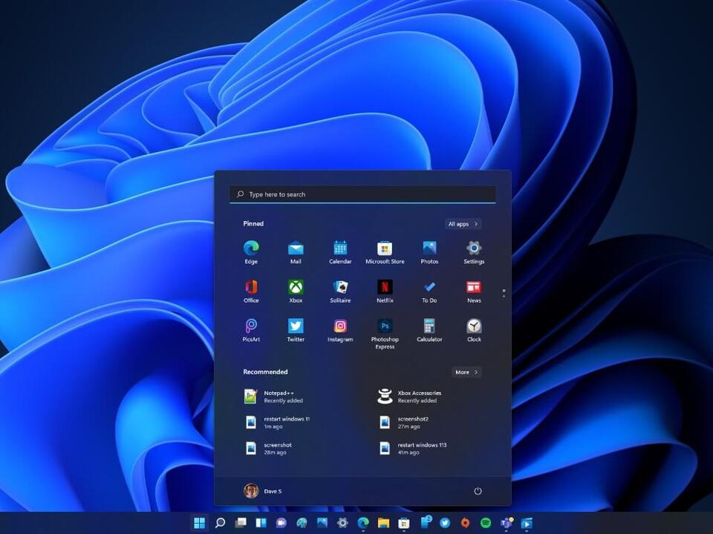Open File Explorer from the taskbar
Image resolution: width=713 pixels, height=534 pixels.
(383, 523)
